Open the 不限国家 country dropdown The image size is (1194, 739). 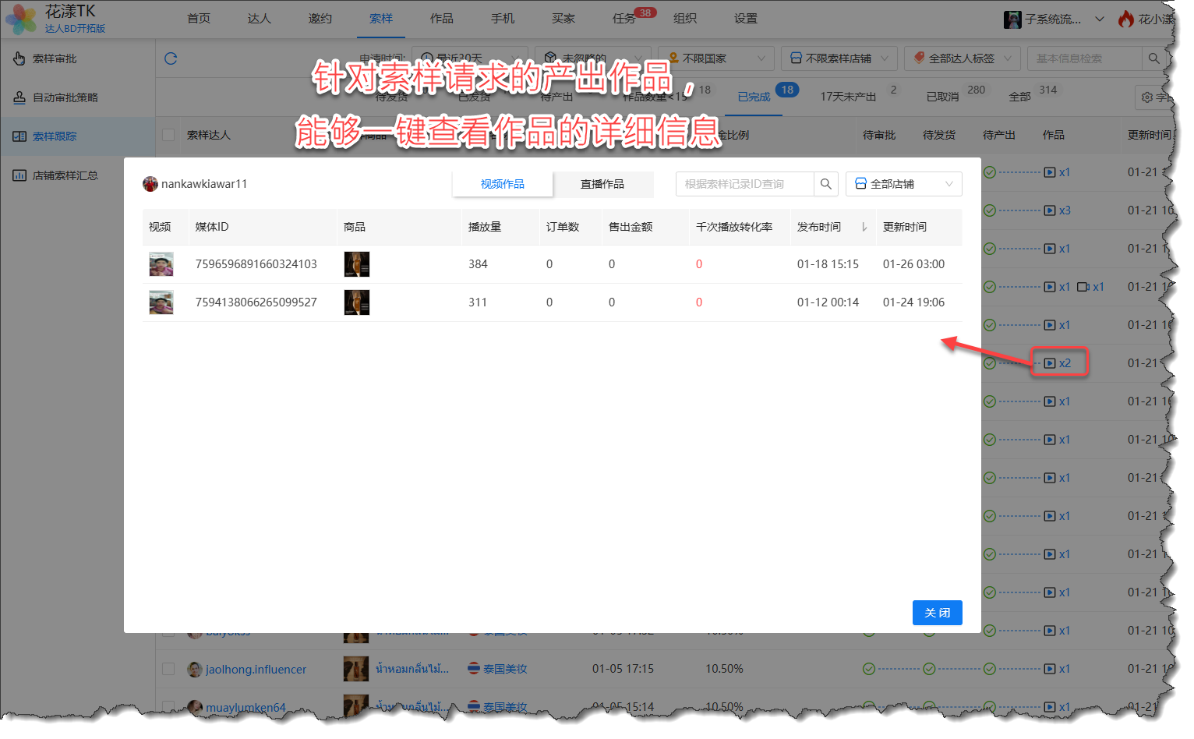(x=716, y=58)
